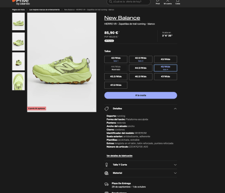The image size is (225, 193).
Task: Click the price 85,90 €
Action: pyautogui.click(x=111, y=33)
